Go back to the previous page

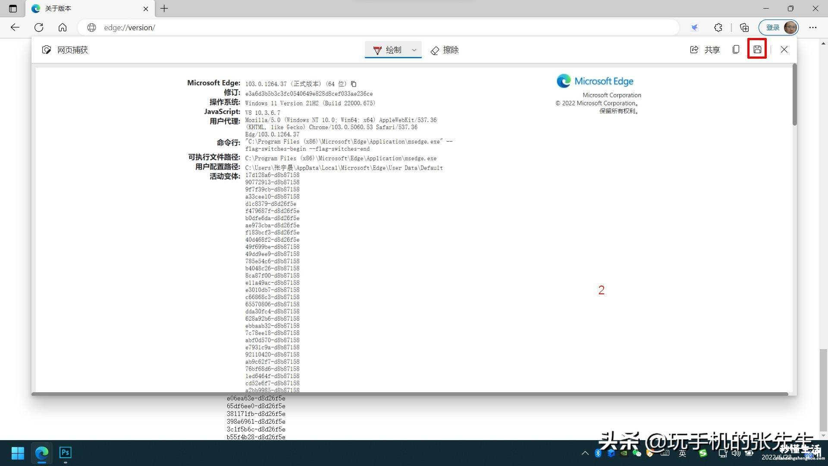coord(15,28)
